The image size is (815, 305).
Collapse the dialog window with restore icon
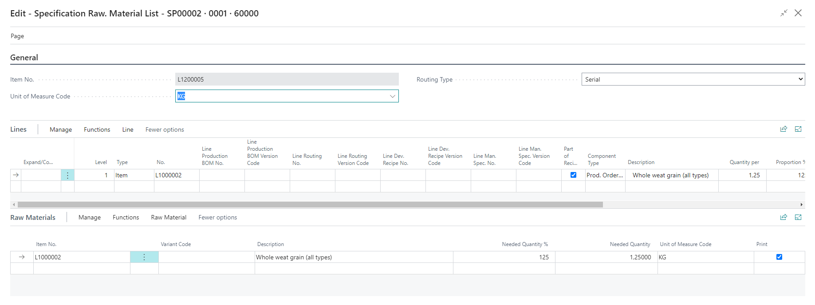784,13
